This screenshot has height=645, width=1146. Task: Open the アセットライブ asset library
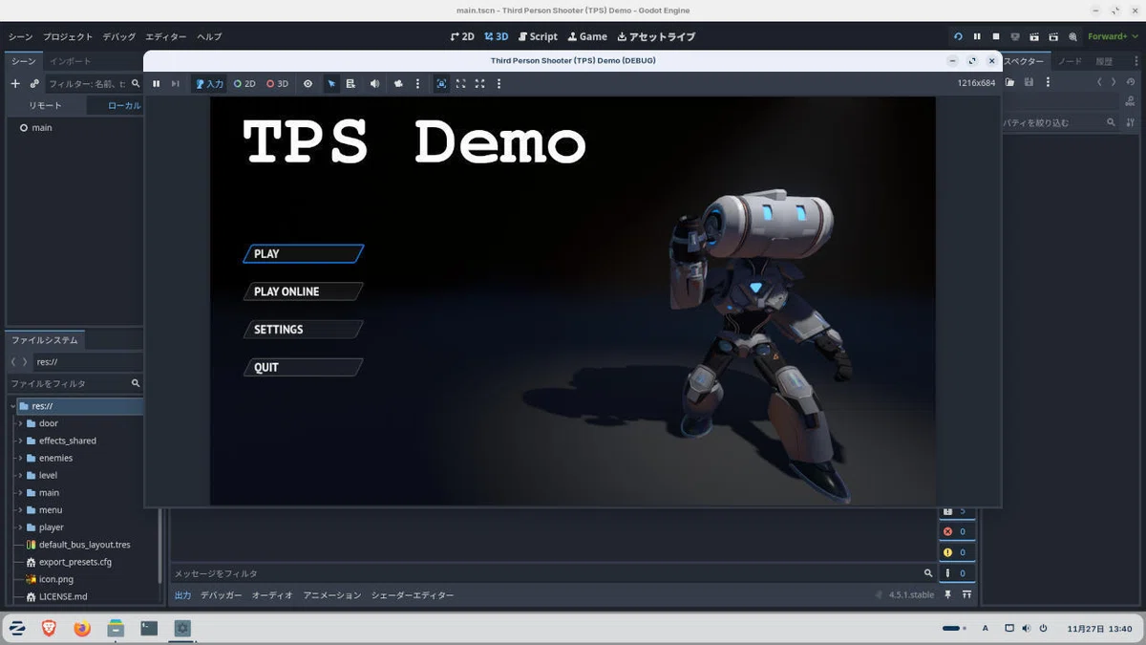pos(656,36)
